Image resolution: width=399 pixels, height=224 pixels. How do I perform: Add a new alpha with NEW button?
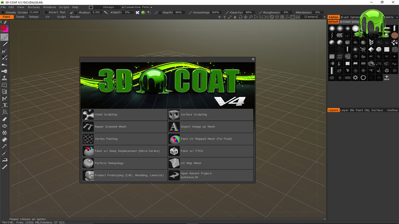(x=387, y=78)
